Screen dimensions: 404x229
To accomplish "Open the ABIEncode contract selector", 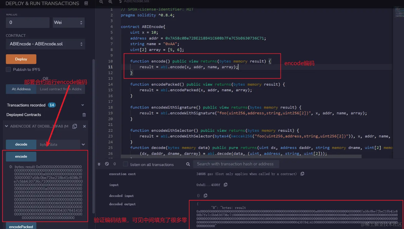I will click(45, 44).
